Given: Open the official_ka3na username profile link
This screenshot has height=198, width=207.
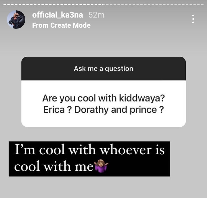Looking at the screenshot, I should tap(57, 15).
